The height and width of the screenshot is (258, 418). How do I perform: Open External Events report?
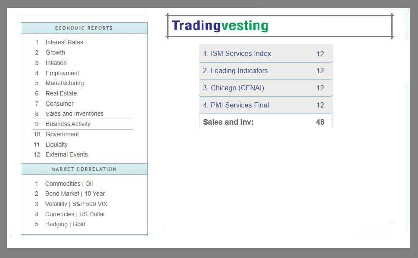[x=66, y=154]
